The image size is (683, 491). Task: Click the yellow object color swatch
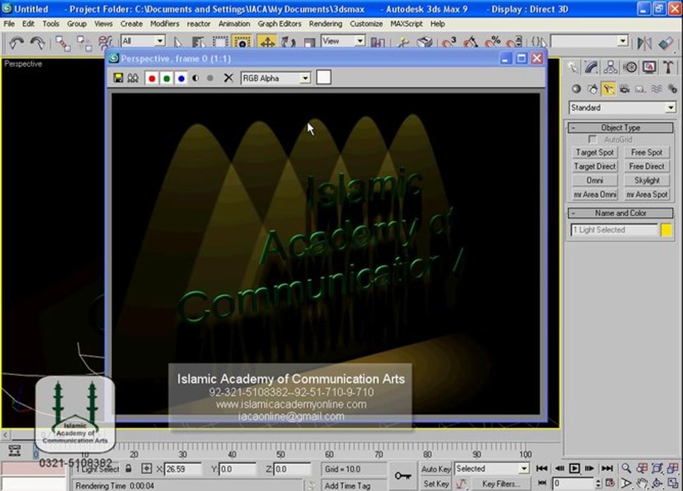pyautogui.click(x=666, y=230)
